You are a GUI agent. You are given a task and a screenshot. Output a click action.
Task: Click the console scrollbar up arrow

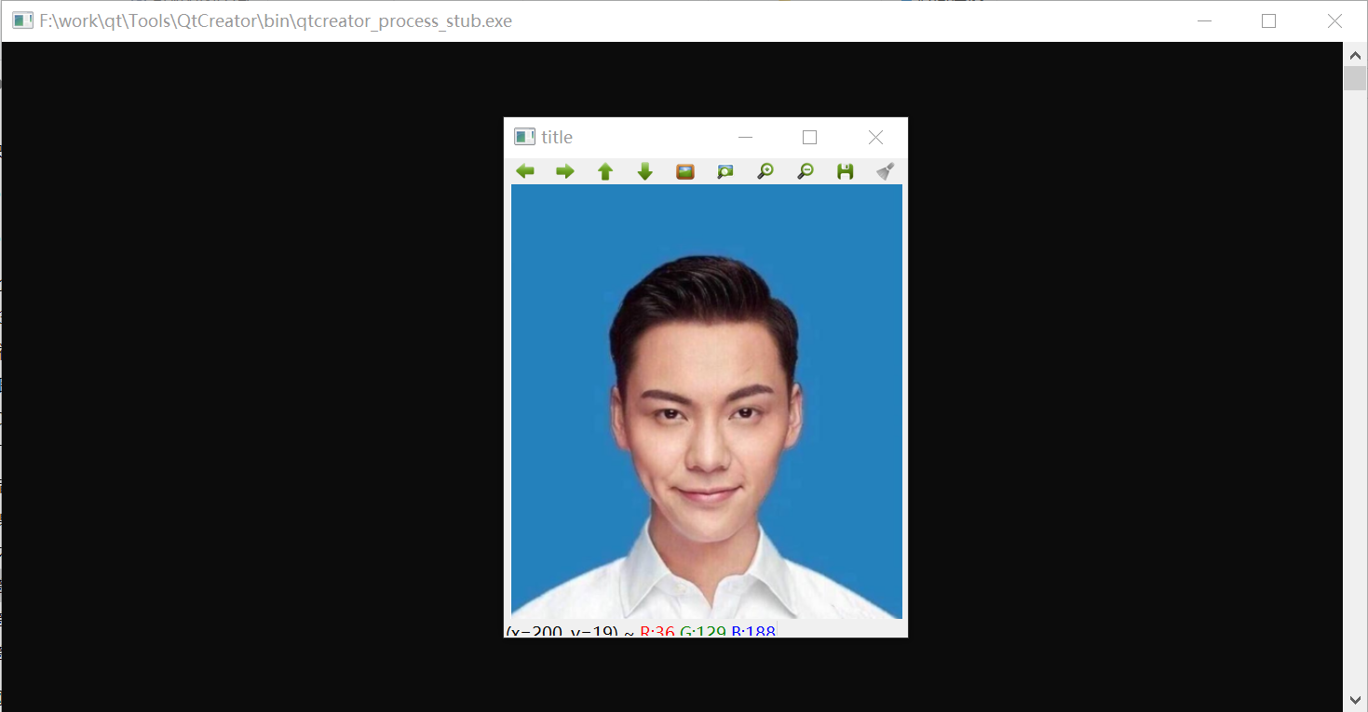tap(1355, 54)
